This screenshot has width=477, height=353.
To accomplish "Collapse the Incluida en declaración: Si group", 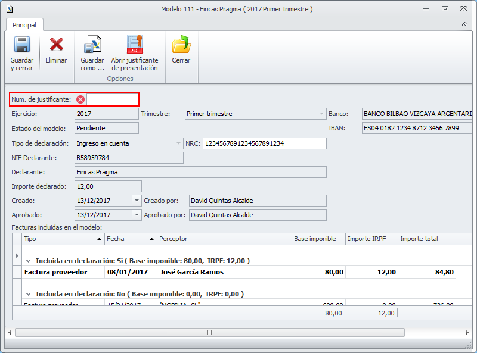I will 27,261.
